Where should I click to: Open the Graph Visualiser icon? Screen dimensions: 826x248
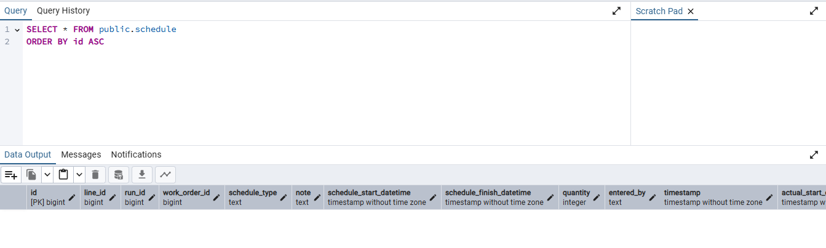tap(165, 175)
